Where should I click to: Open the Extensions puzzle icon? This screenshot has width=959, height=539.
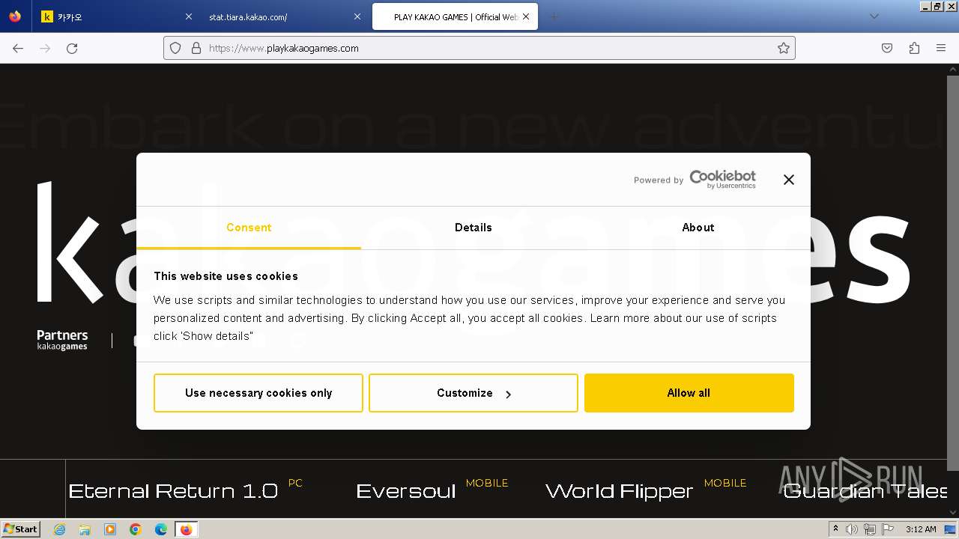(x=914, y=48)
